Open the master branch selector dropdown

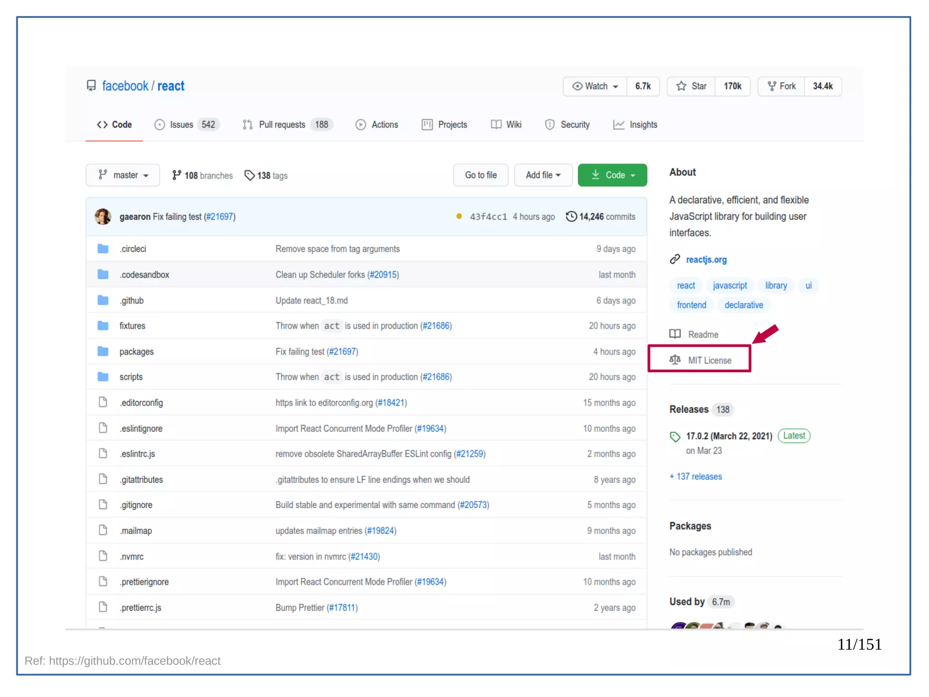123,175
